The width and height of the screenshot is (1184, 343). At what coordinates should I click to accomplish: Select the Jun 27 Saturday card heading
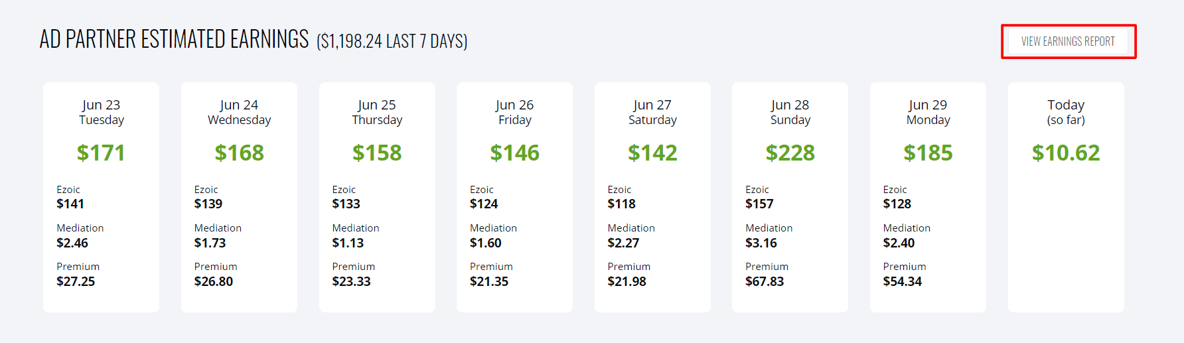tap(652, 112)
